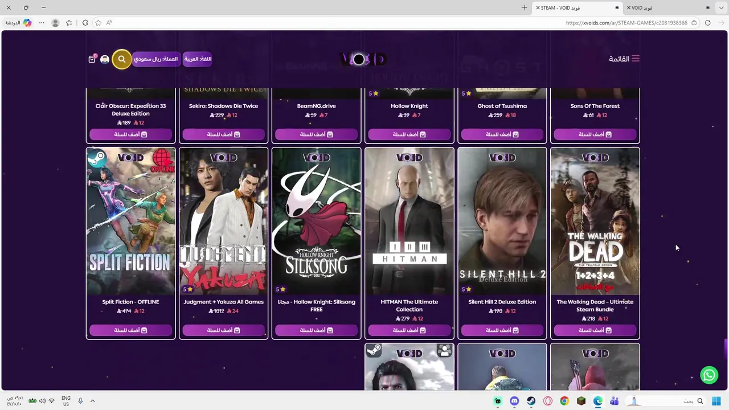Screen dimensions: 729x410
Task: Click the BeamNG.drive title link
Action: coord(316,106)
